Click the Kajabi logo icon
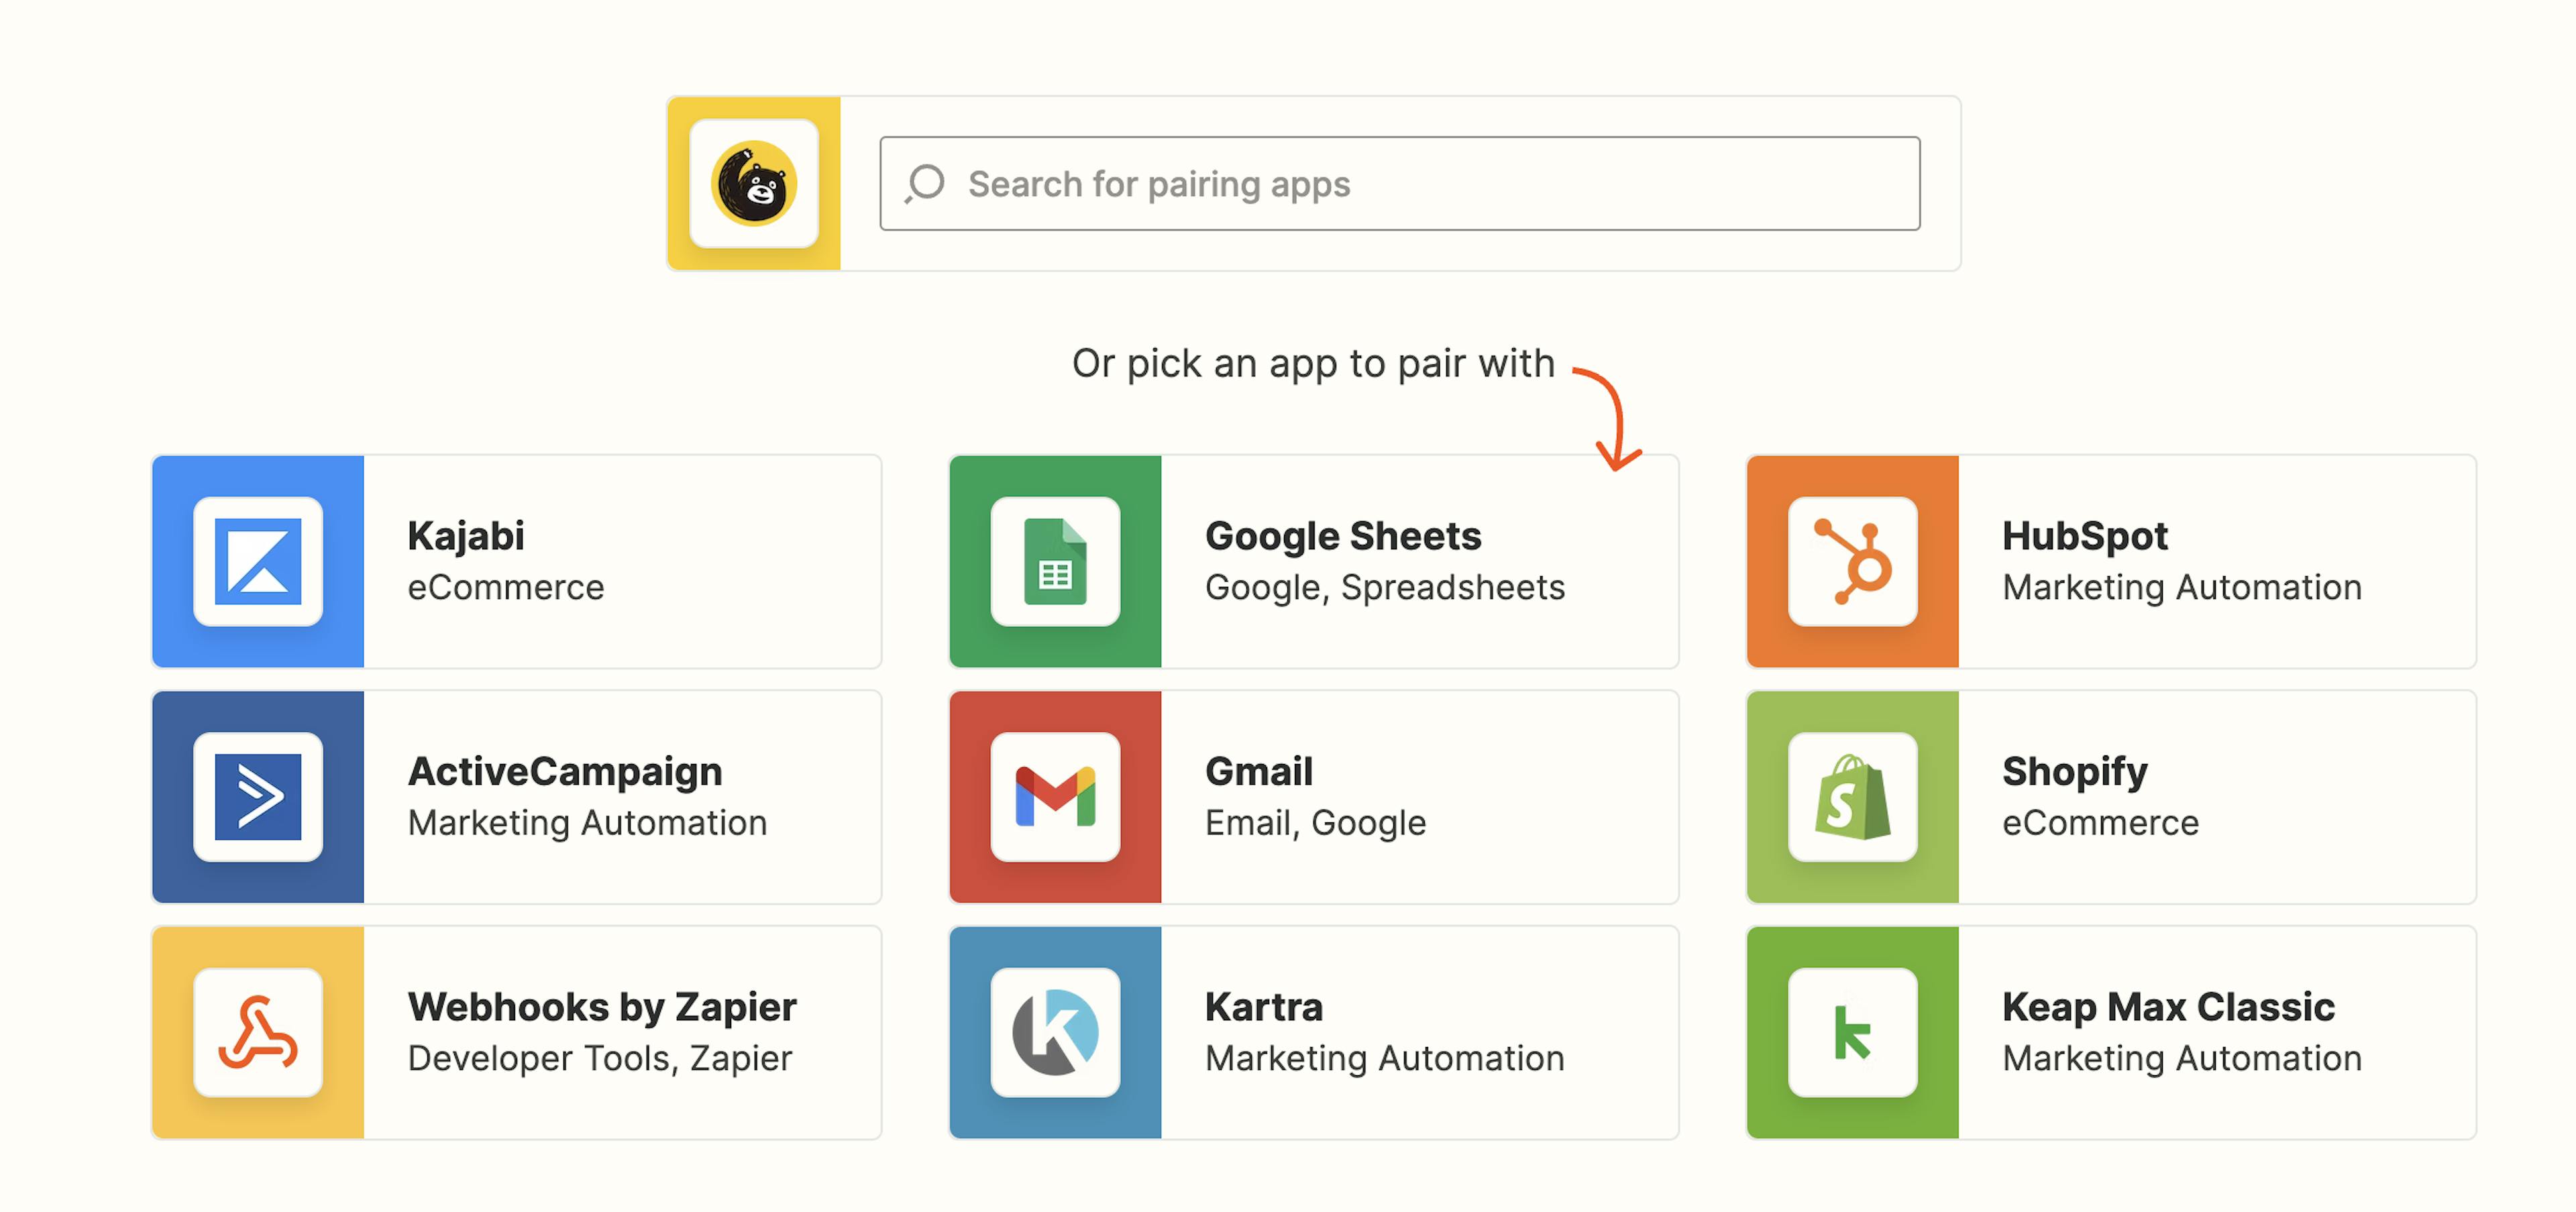This screenshot has height=1212, width=2576. (x=258, y=562)
